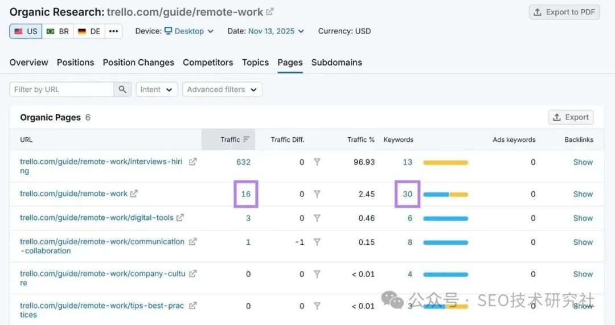Click traffic value 16
This screenshot has height=325, width=615.
click(246, 194)
